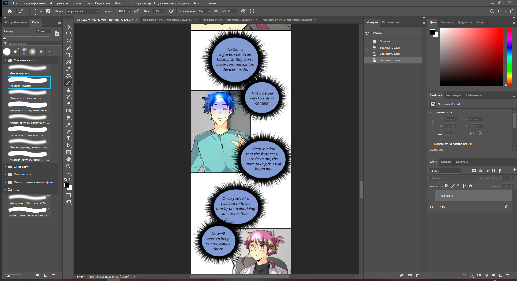
Task: Select the Lasso tool
Action: pos(68,41)
